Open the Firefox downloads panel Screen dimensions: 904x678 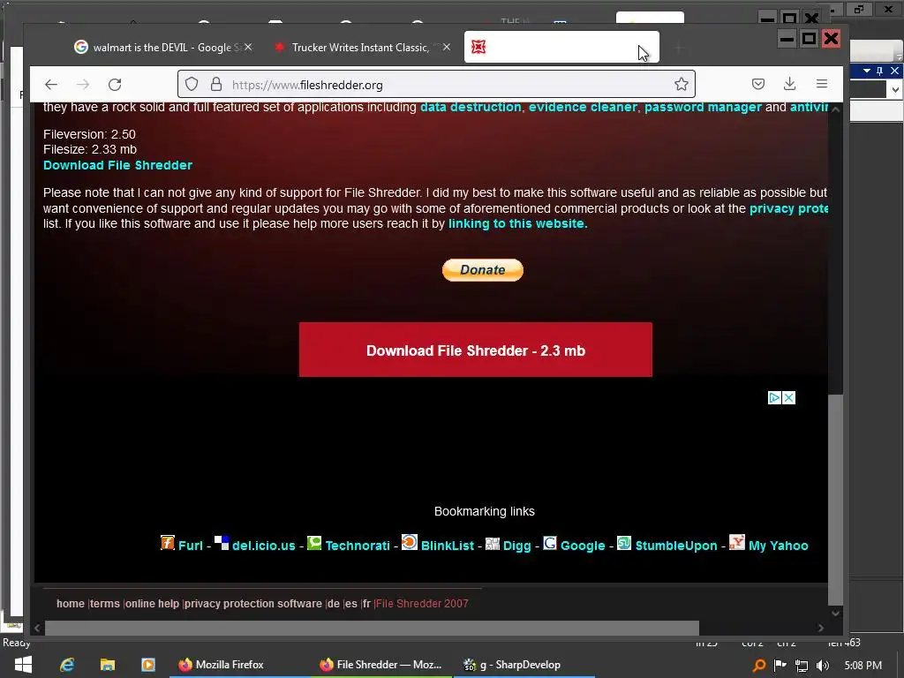pyautogui.click(x=790, y=85)
